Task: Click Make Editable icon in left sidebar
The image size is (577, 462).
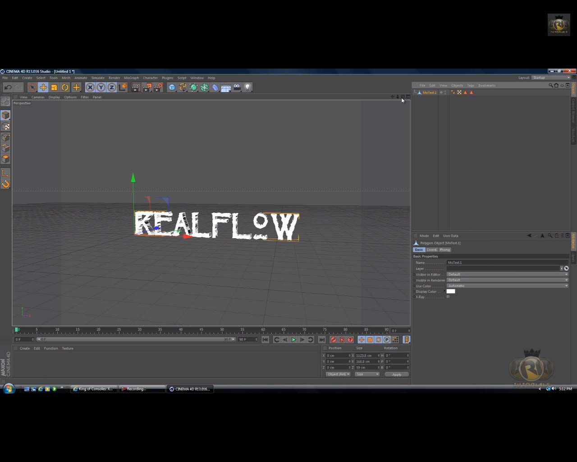Action: 5,102
